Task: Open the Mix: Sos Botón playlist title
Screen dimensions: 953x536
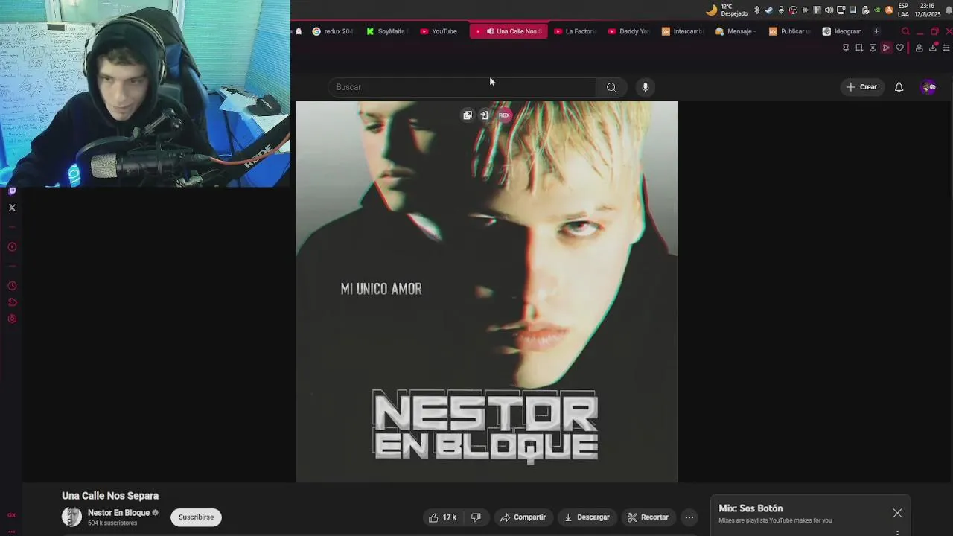Action: tap(750, 508)
